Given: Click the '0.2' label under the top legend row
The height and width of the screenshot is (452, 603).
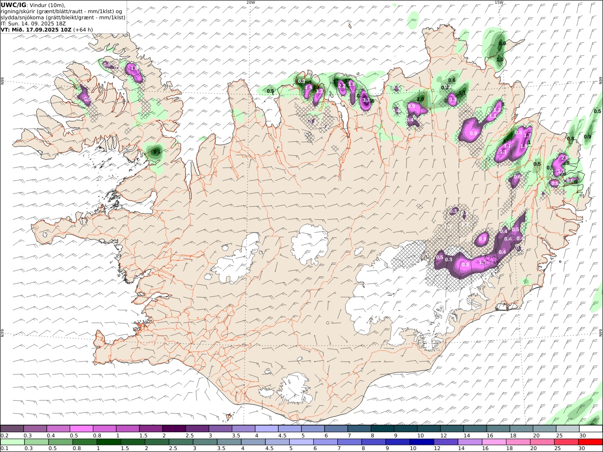Looking at the screenshot, I should tap(4, 436).
